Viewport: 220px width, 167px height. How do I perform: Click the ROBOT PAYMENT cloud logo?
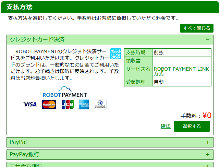[x=65, y=92]
